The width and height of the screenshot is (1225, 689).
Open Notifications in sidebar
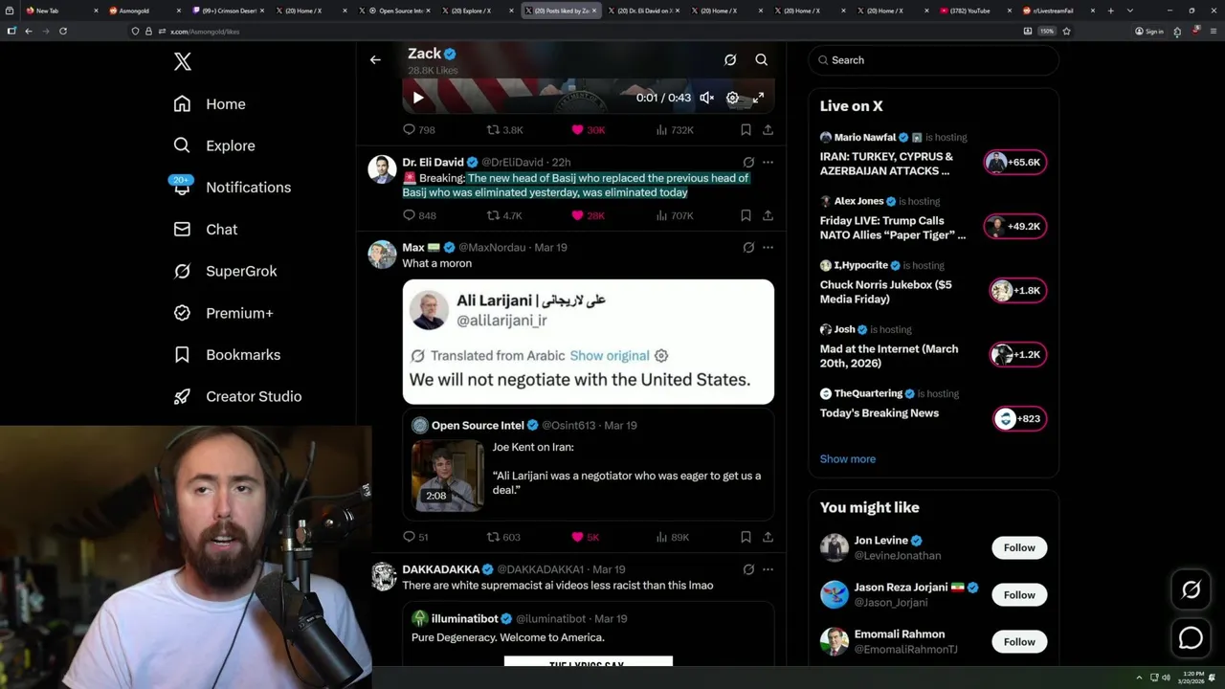(232, 188)
